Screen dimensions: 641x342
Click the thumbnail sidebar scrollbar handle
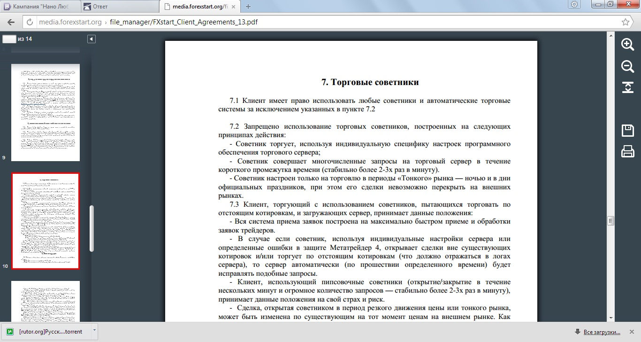tap(92, 228)
